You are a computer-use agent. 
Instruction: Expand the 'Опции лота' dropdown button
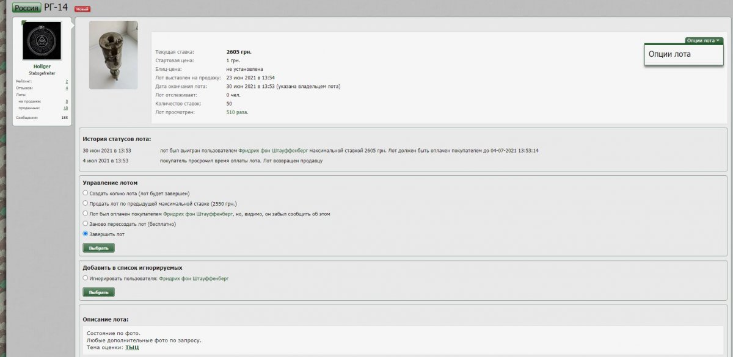coord(704,40)
